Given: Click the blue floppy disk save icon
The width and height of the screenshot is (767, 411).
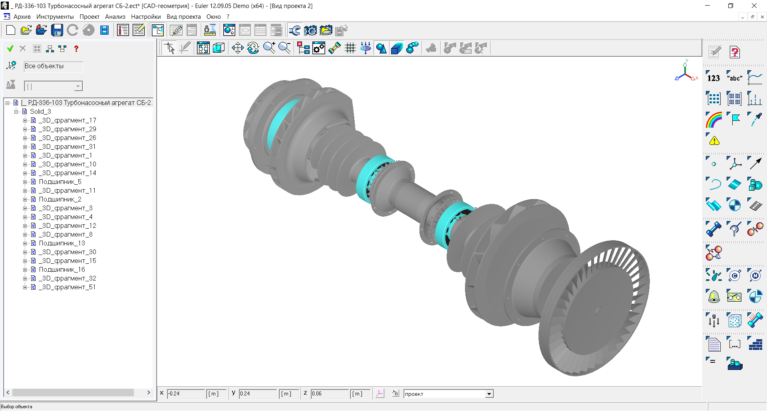Looking at the screenshot, I should [x=57, y=30].
